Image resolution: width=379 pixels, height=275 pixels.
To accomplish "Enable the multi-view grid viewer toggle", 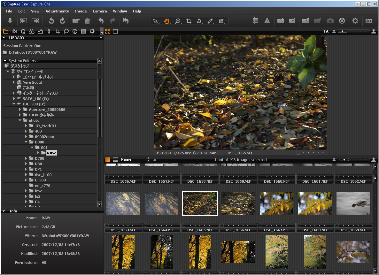I will (108, 31).
